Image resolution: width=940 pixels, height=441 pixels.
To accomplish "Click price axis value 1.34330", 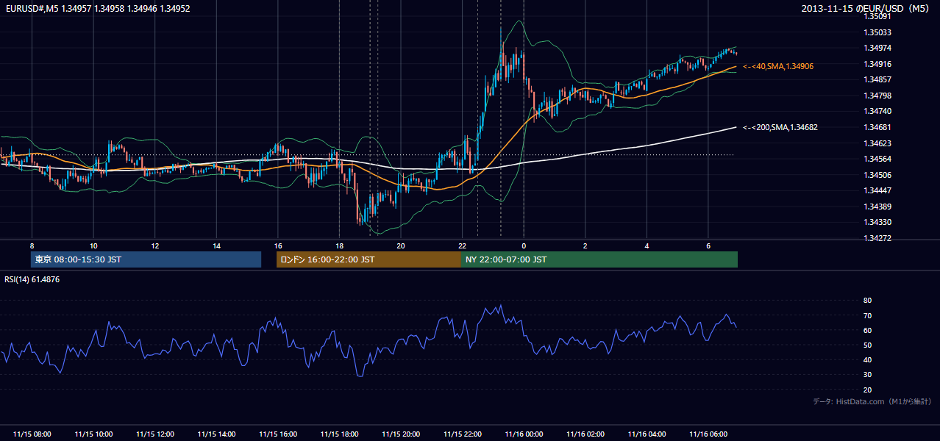I will point(877,222).
